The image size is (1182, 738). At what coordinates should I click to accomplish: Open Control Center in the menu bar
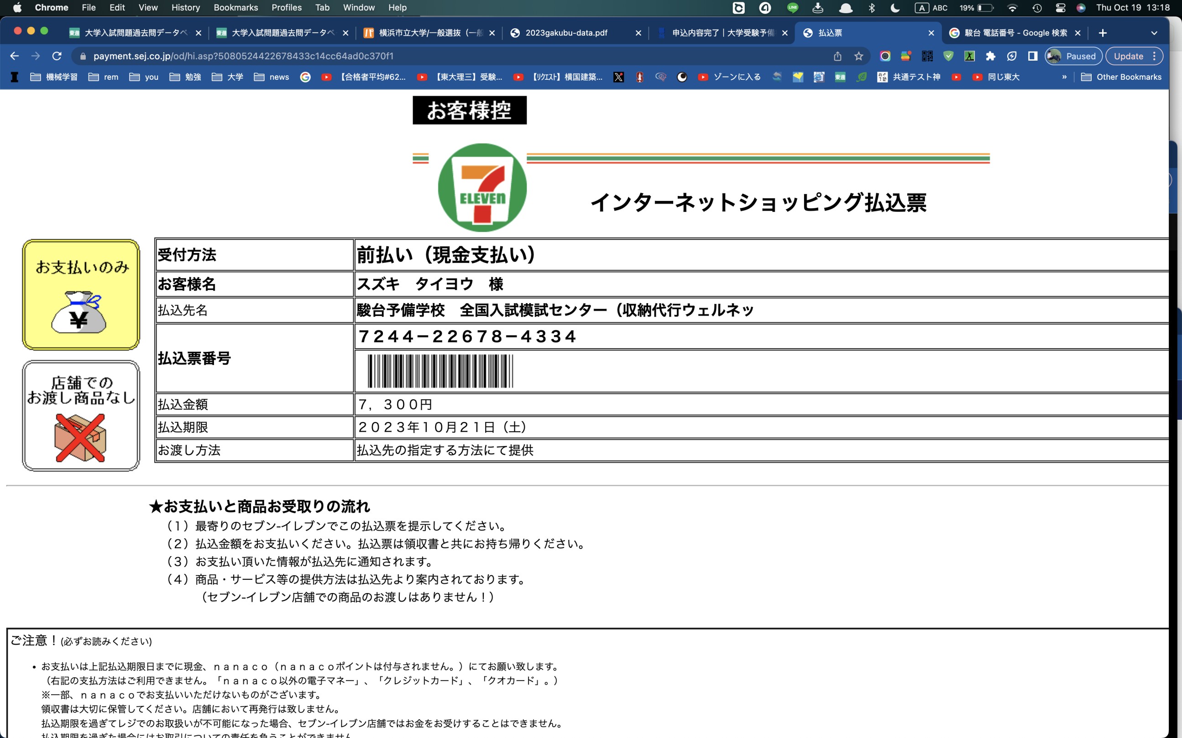[x=1060, y=7]
